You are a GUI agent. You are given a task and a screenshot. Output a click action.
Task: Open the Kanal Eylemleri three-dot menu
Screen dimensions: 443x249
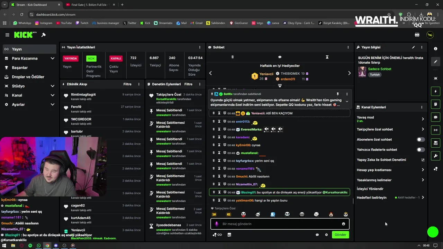click(x=422, y=107)
